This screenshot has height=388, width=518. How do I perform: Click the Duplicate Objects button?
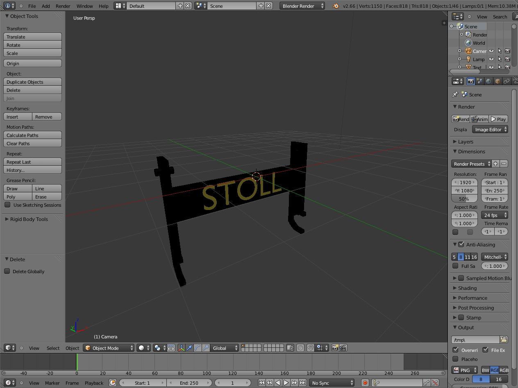pos(33,82)
